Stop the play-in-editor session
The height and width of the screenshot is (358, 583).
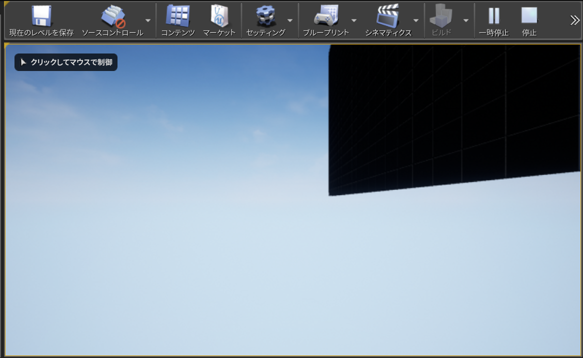[529, 16]
